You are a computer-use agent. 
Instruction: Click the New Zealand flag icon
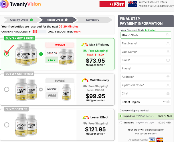click(x=133, y=4)
